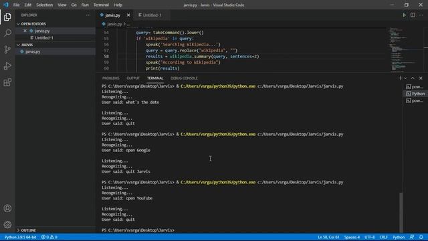The image size is (428, 241).
Task: Open the File menu
Action: tap(16, 5)
